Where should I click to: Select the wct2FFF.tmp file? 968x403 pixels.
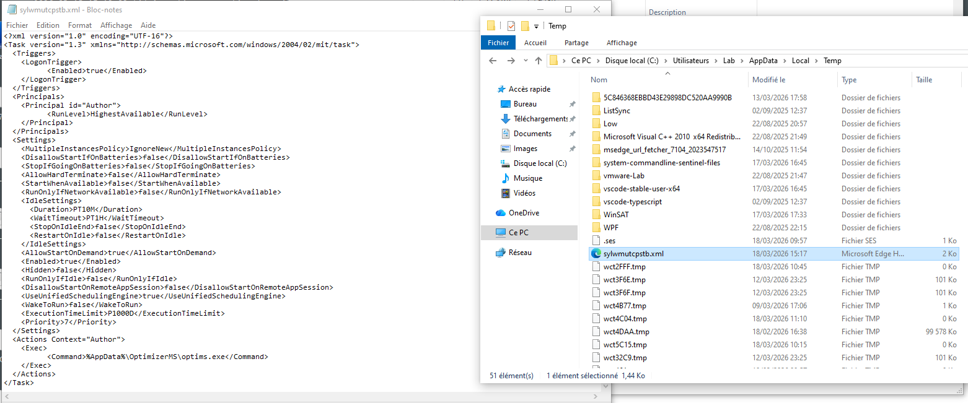click(625, 267)
